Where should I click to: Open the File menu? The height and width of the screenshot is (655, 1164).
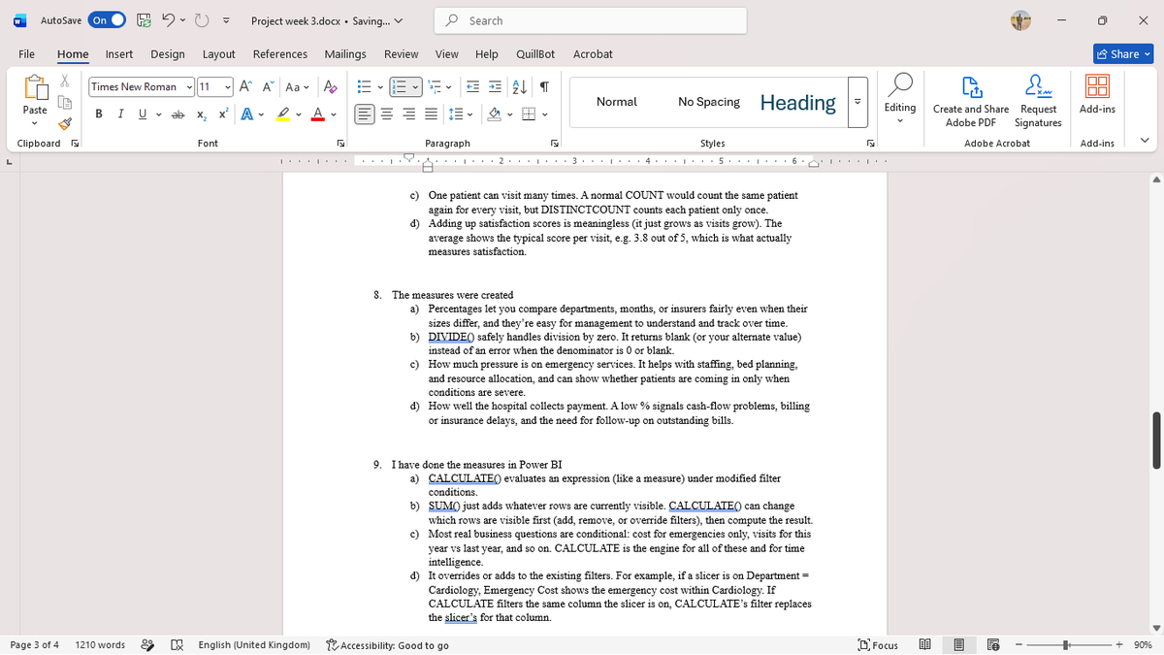[x=27, y=54]
